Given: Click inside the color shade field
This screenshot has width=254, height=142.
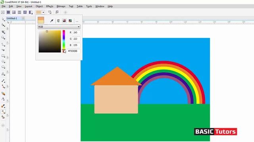Looking at the screenshot, I should pyautogui.click(x=50, y=41).
